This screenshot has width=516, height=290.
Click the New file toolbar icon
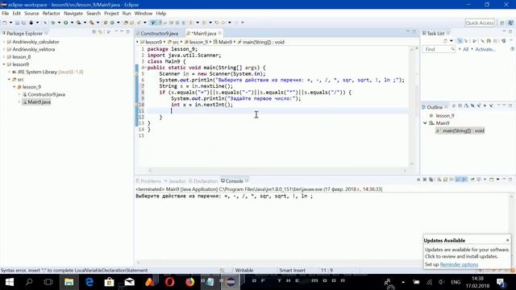[5, 23]
